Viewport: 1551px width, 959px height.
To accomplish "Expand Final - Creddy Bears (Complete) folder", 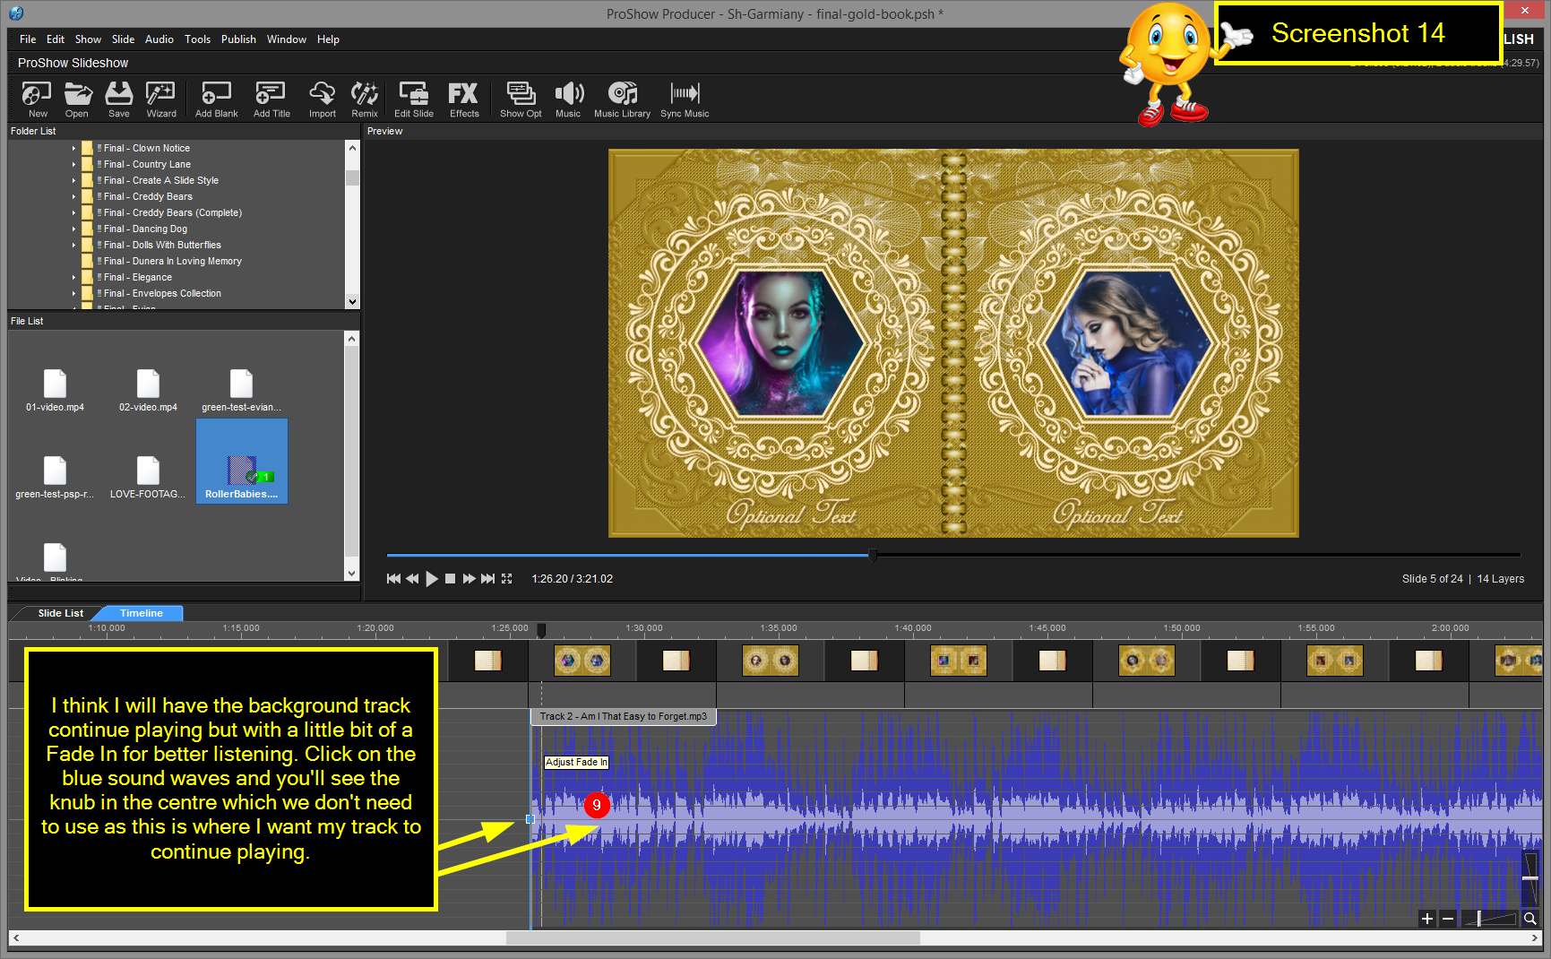I will point(73,213).
